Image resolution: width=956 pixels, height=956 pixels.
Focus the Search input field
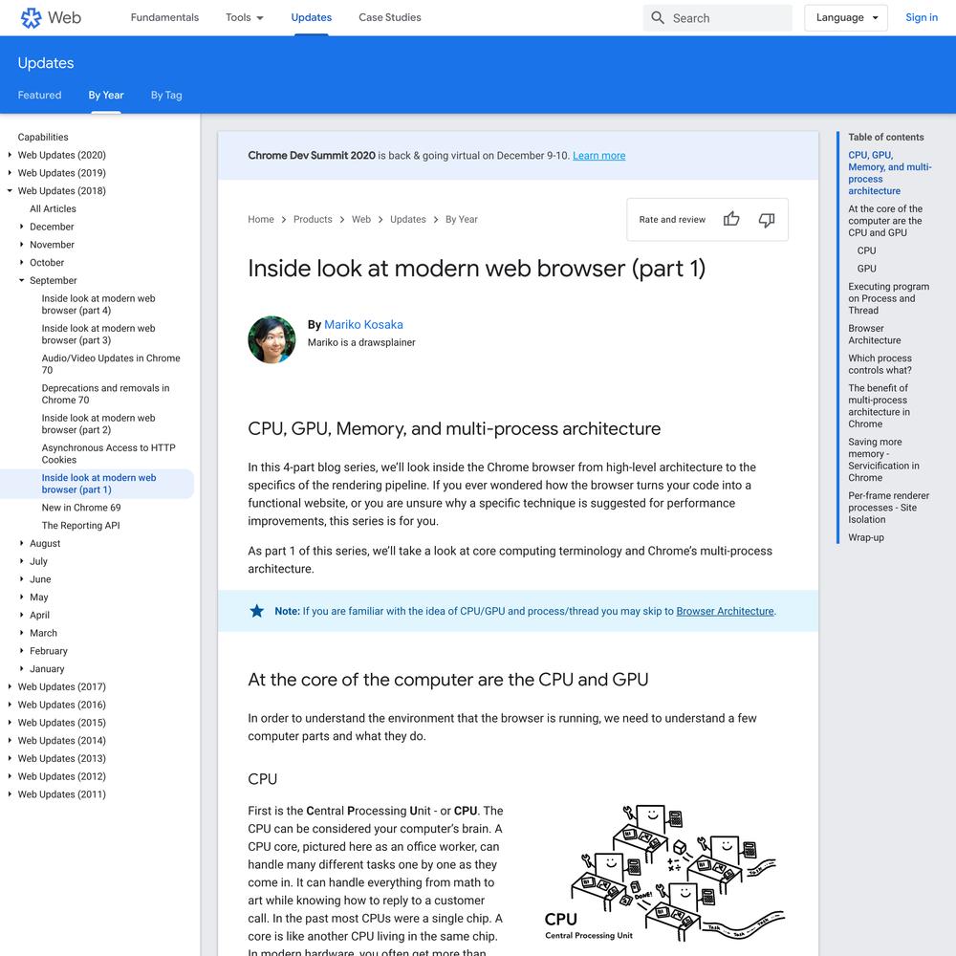coord(718,17)
